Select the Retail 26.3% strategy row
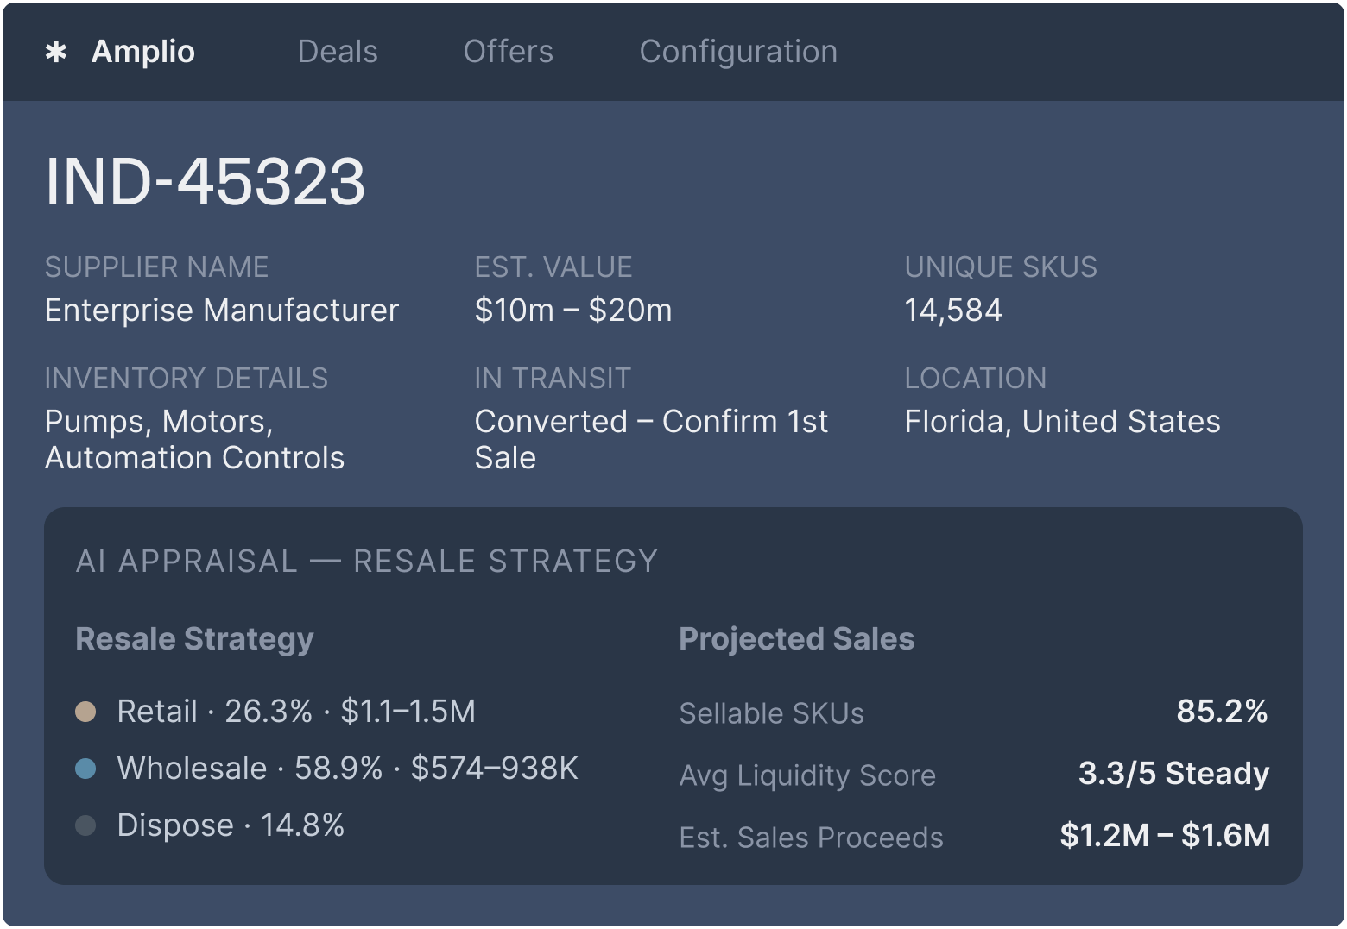1347x929 pixels. [x=296, y=712]
